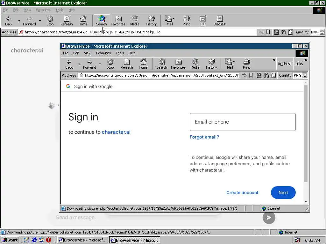Viewport: 326px width, 244px height.
Task: Click the binoculars icon in the inner address row
Action: (266, 75)
